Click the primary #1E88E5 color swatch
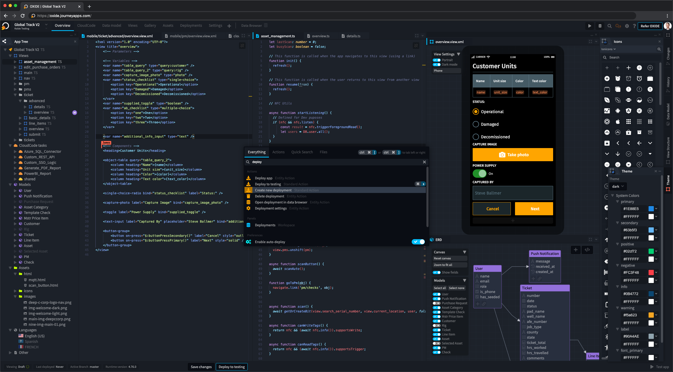 pyautogui.click(x=651, y=209)
